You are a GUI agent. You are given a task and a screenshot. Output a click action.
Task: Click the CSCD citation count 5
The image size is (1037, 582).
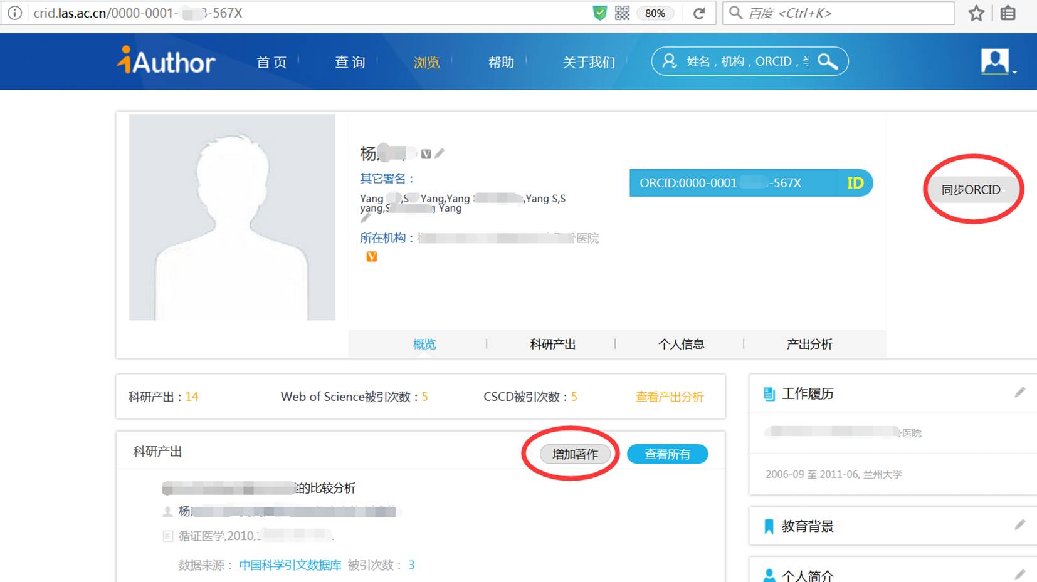pyautogui.click(x=574, y=397)
